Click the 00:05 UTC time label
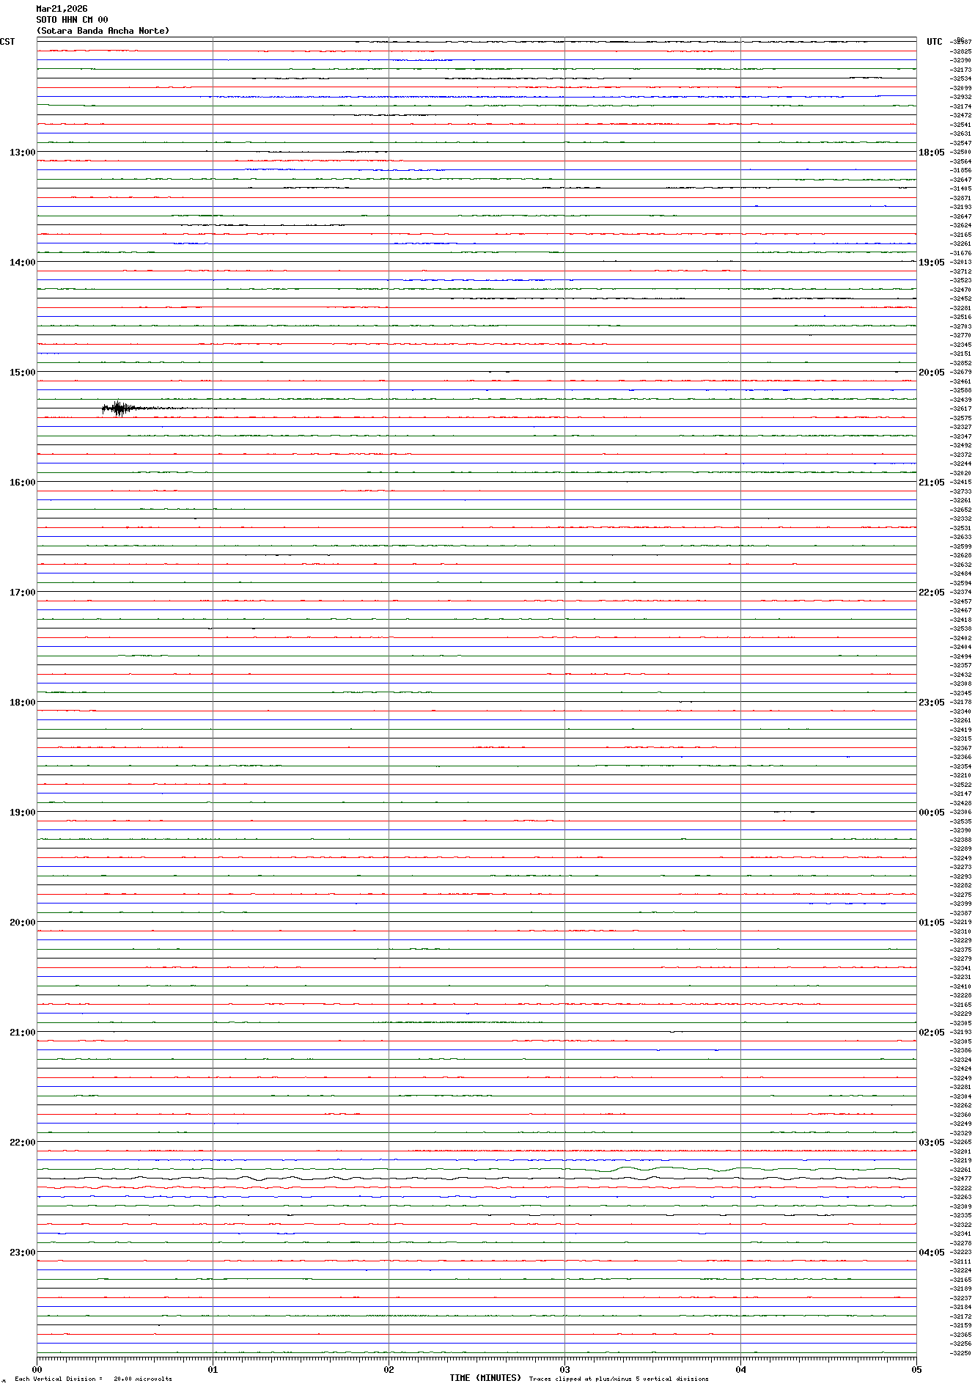This screenshot has height=1389, width=975. [931, 813]
